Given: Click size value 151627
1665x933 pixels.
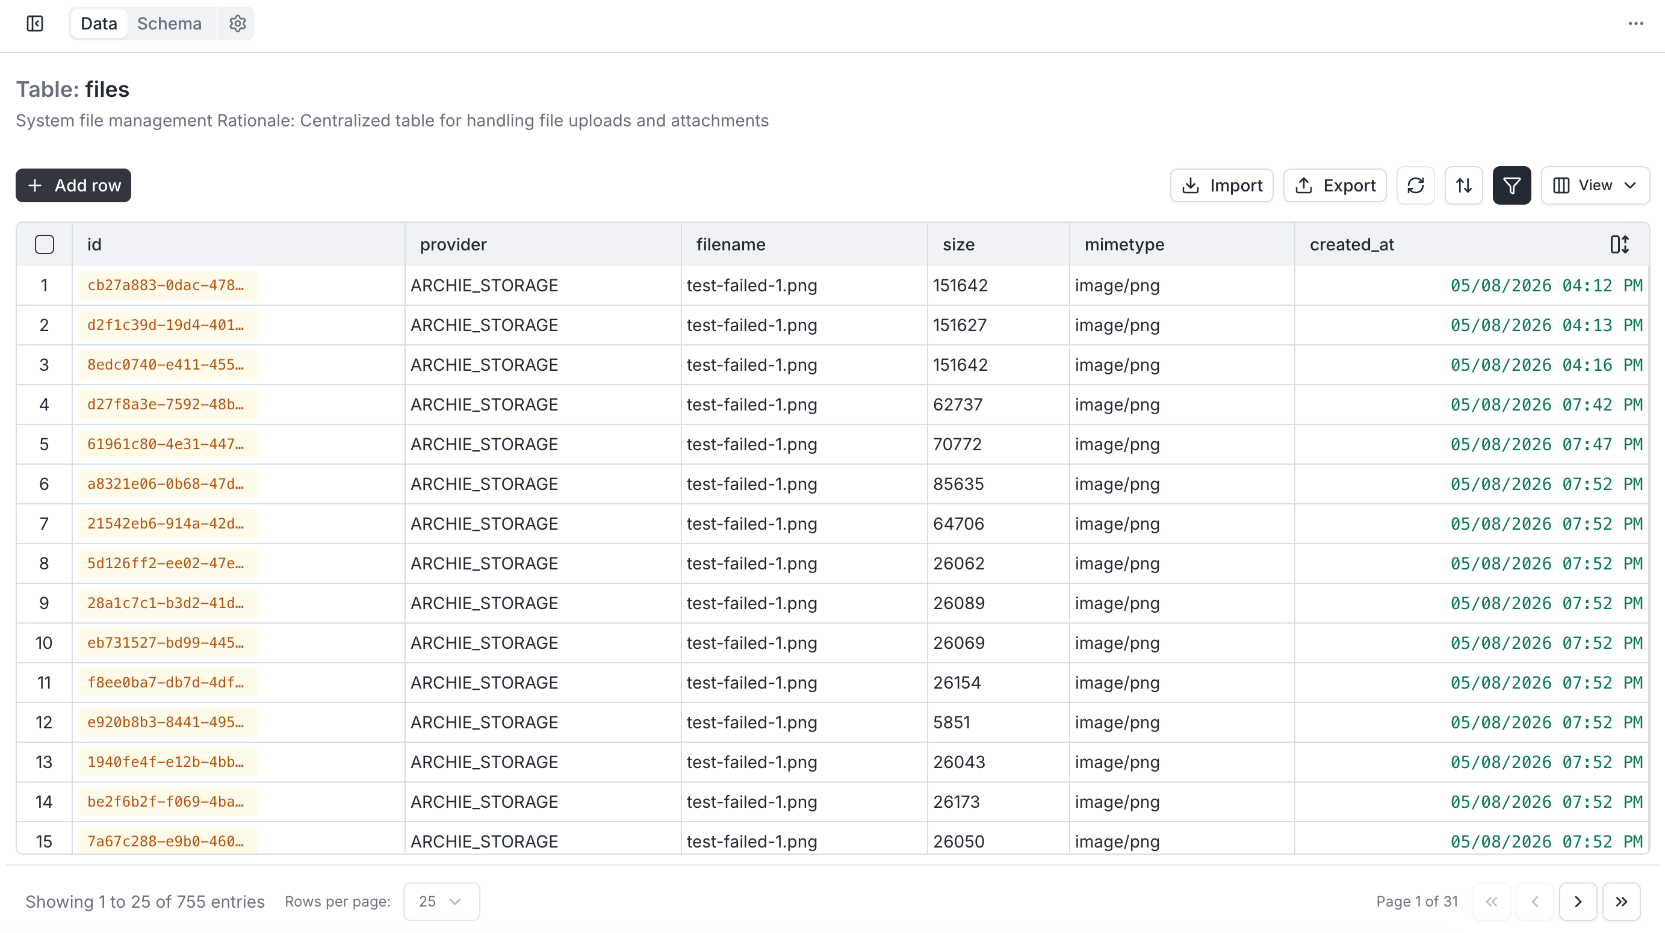Looking at the screenshot, I should point(959,325).
